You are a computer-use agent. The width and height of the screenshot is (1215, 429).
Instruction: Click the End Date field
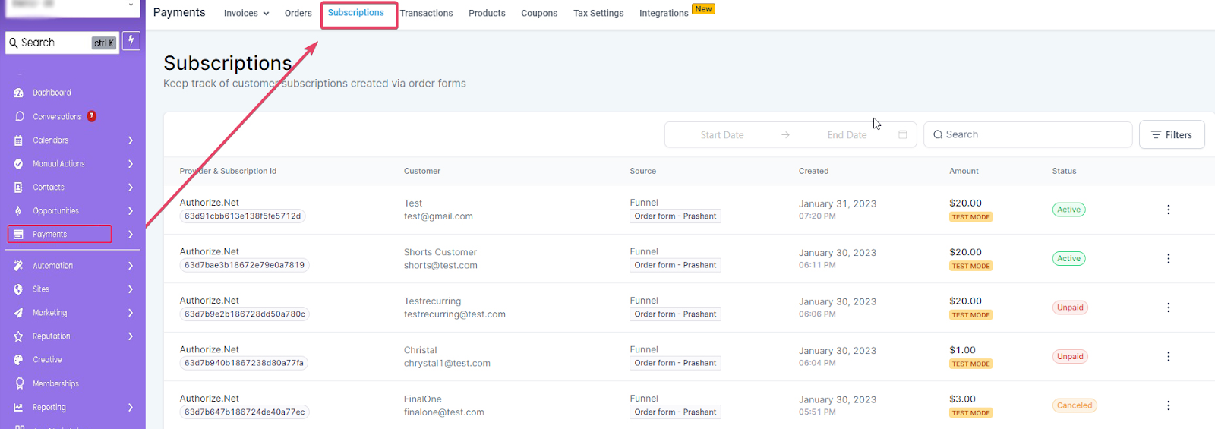847,134
